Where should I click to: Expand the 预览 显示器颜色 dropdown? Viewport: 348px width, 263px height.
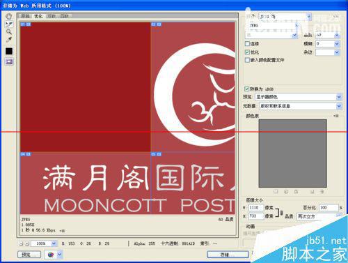click(x=299, y=97)
